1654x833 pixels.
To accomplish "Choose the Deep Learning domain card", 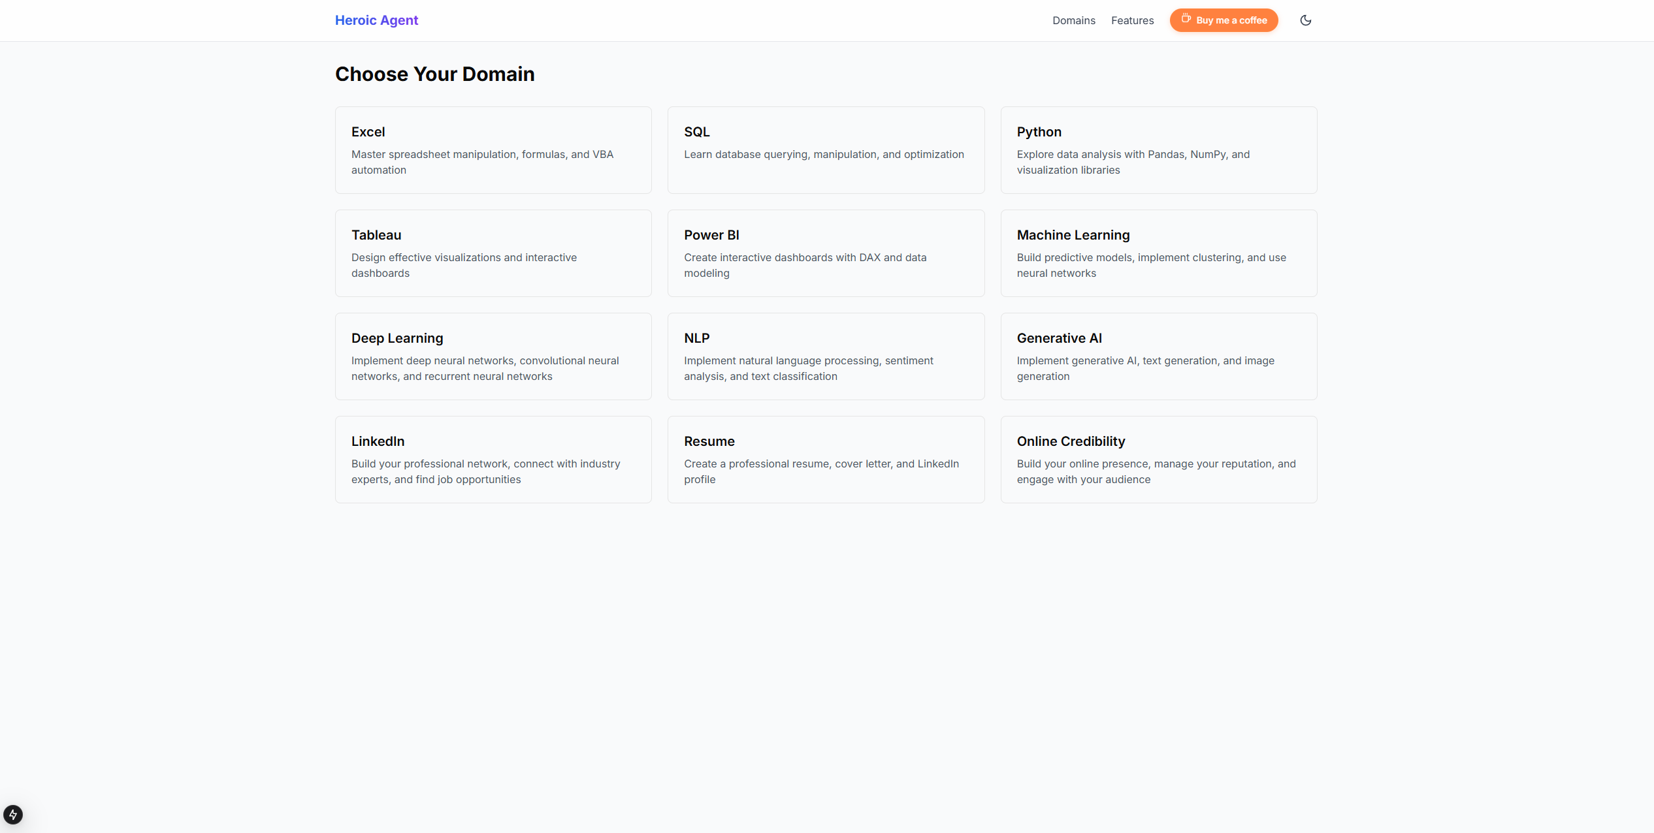I will [493, 356].
